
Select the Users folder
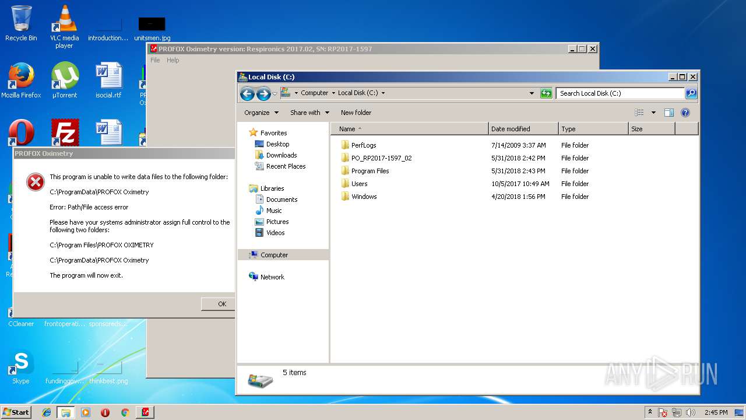(359, 184)
